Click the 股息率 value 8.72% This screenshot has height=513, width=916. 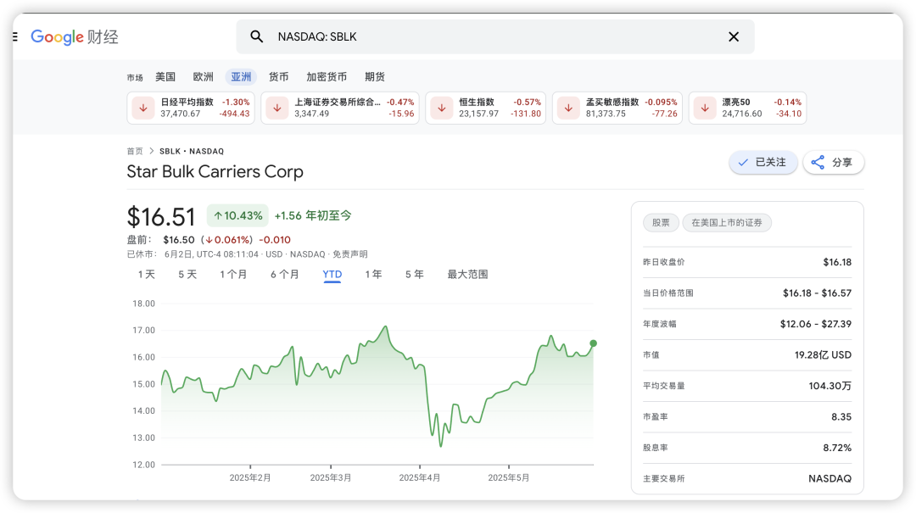[837, 449]
